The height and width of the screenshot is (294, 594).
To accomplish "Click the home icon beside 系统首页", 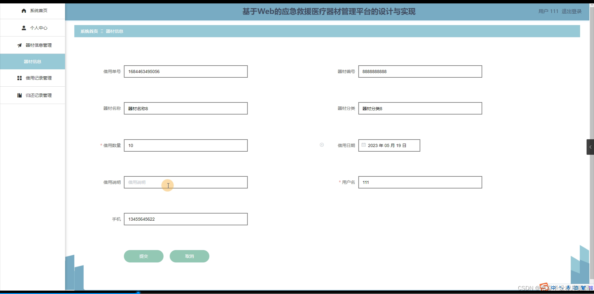I will (x=24, y=11).
